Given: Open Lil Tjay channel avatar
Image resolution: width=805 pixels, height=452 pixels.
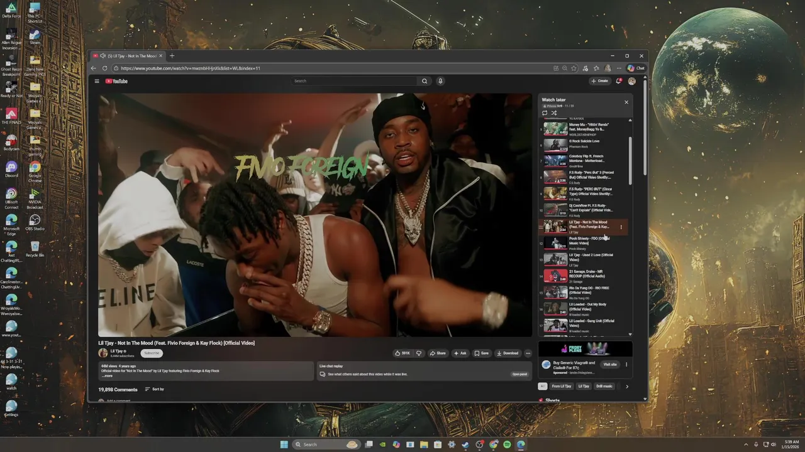Looking at the screenshot, I should (103, 353).
